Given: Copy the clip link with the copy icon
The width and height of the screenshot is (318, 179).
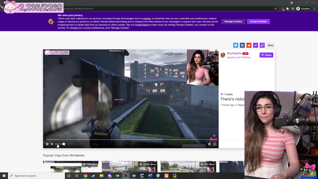Looking at the screenshot, I should [262, 45].
